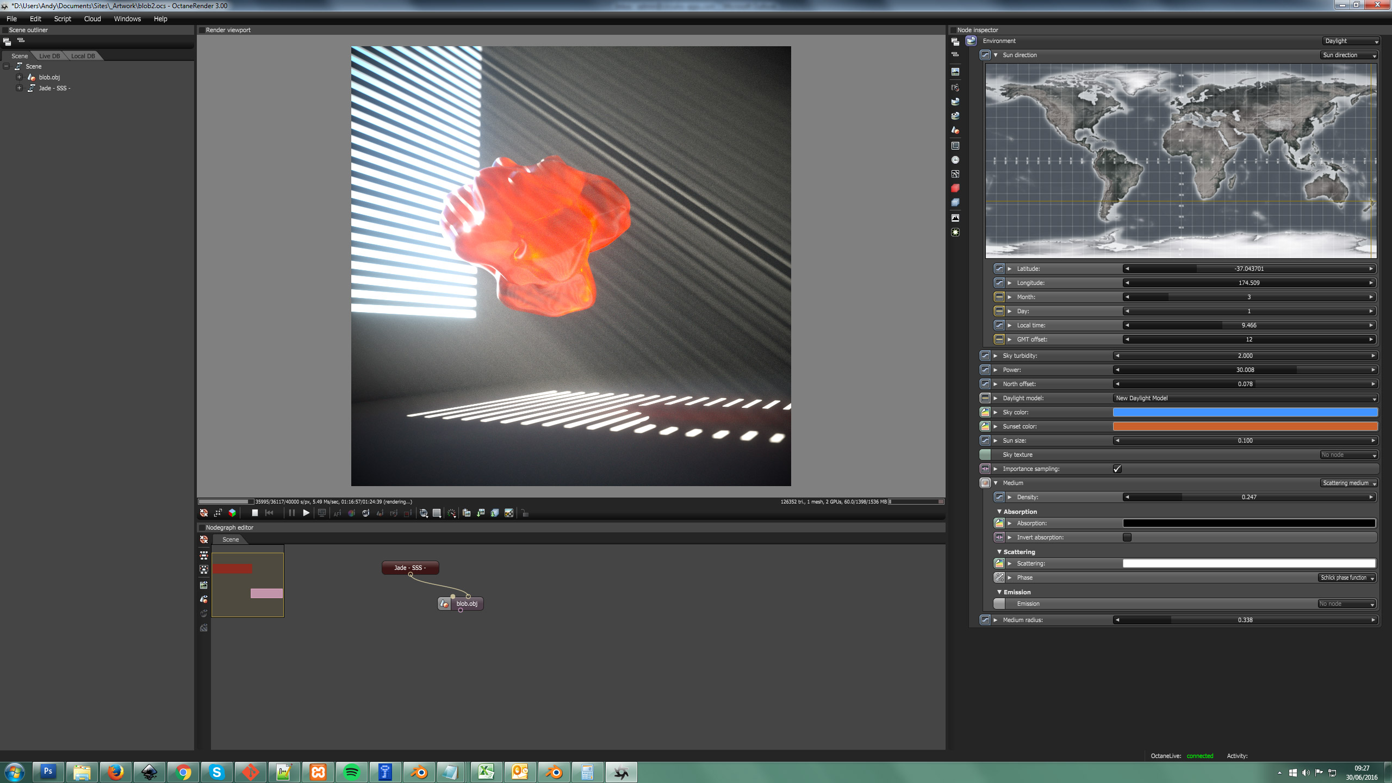Click the auto focus picker icon
Screen dimensions: 1392x783
[337, 513]
